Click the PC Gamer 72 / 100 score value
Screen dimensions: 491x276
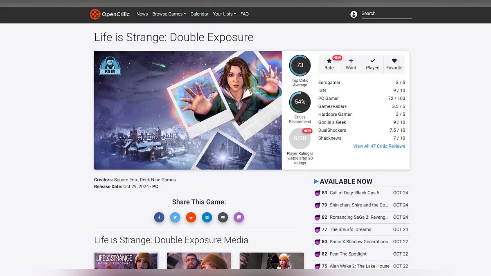coord(396,99)
